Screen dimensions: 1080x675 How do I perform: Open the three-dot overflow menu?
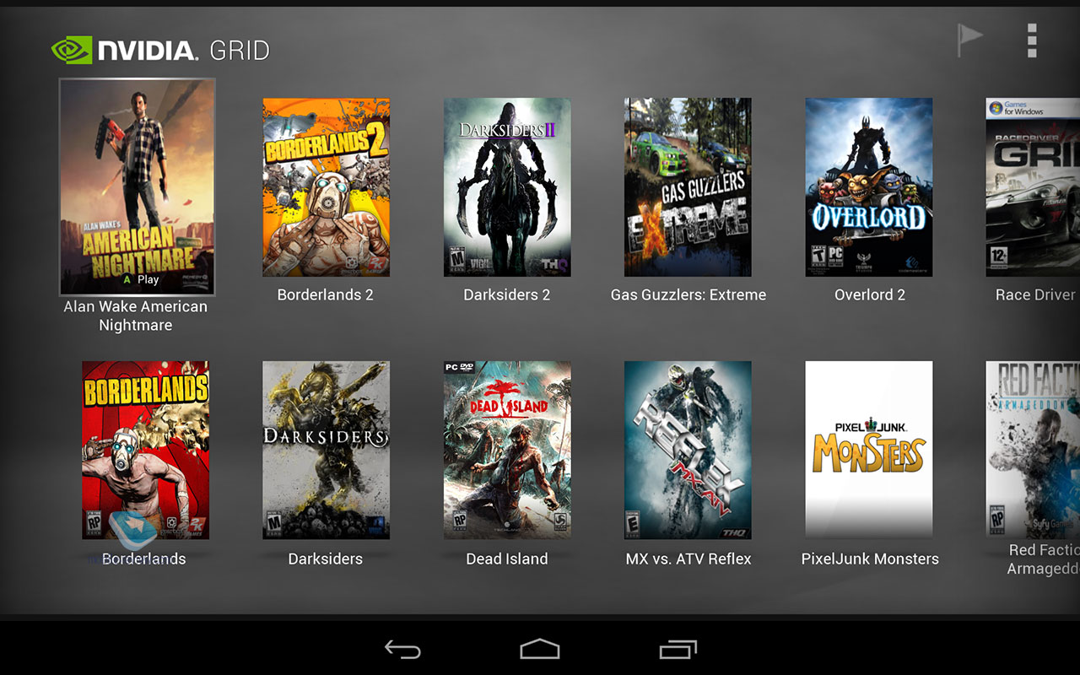1031,40
